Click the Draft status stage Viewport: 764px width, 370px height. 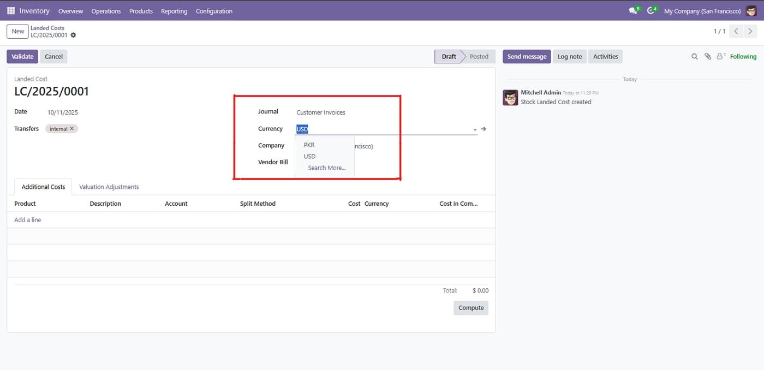pyautogui.click(x=449, y=56)
